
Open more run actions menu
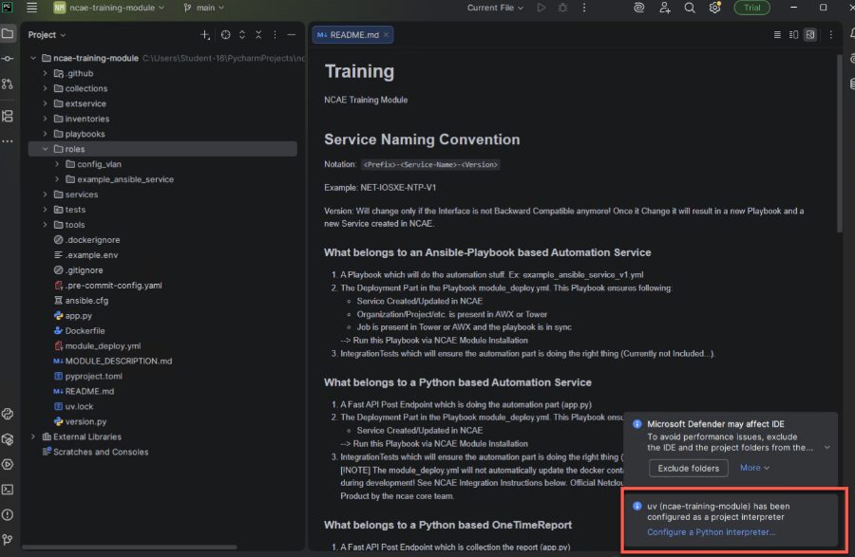[584, 8]
